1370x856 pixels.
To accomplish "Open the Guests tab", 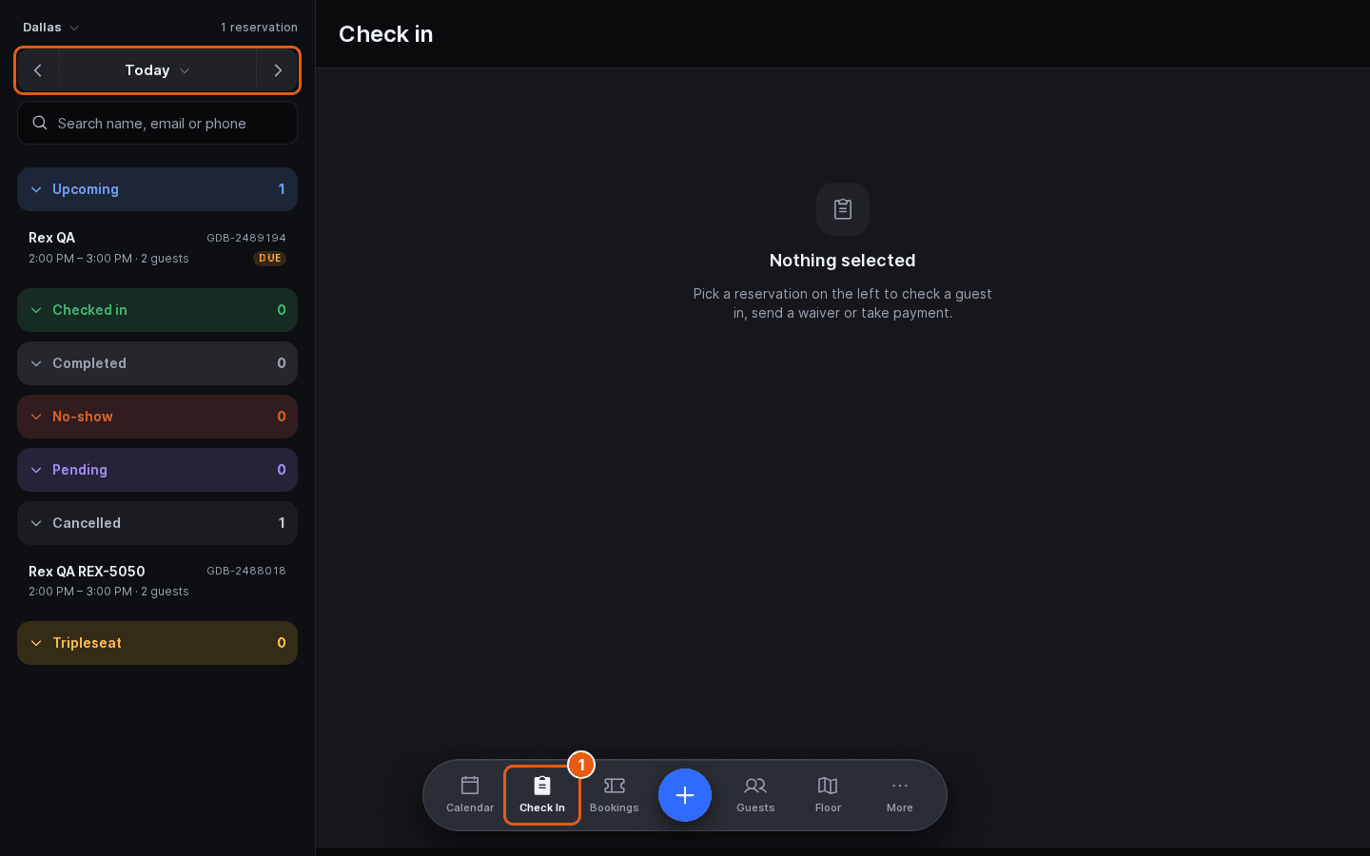I will point(755,795).
